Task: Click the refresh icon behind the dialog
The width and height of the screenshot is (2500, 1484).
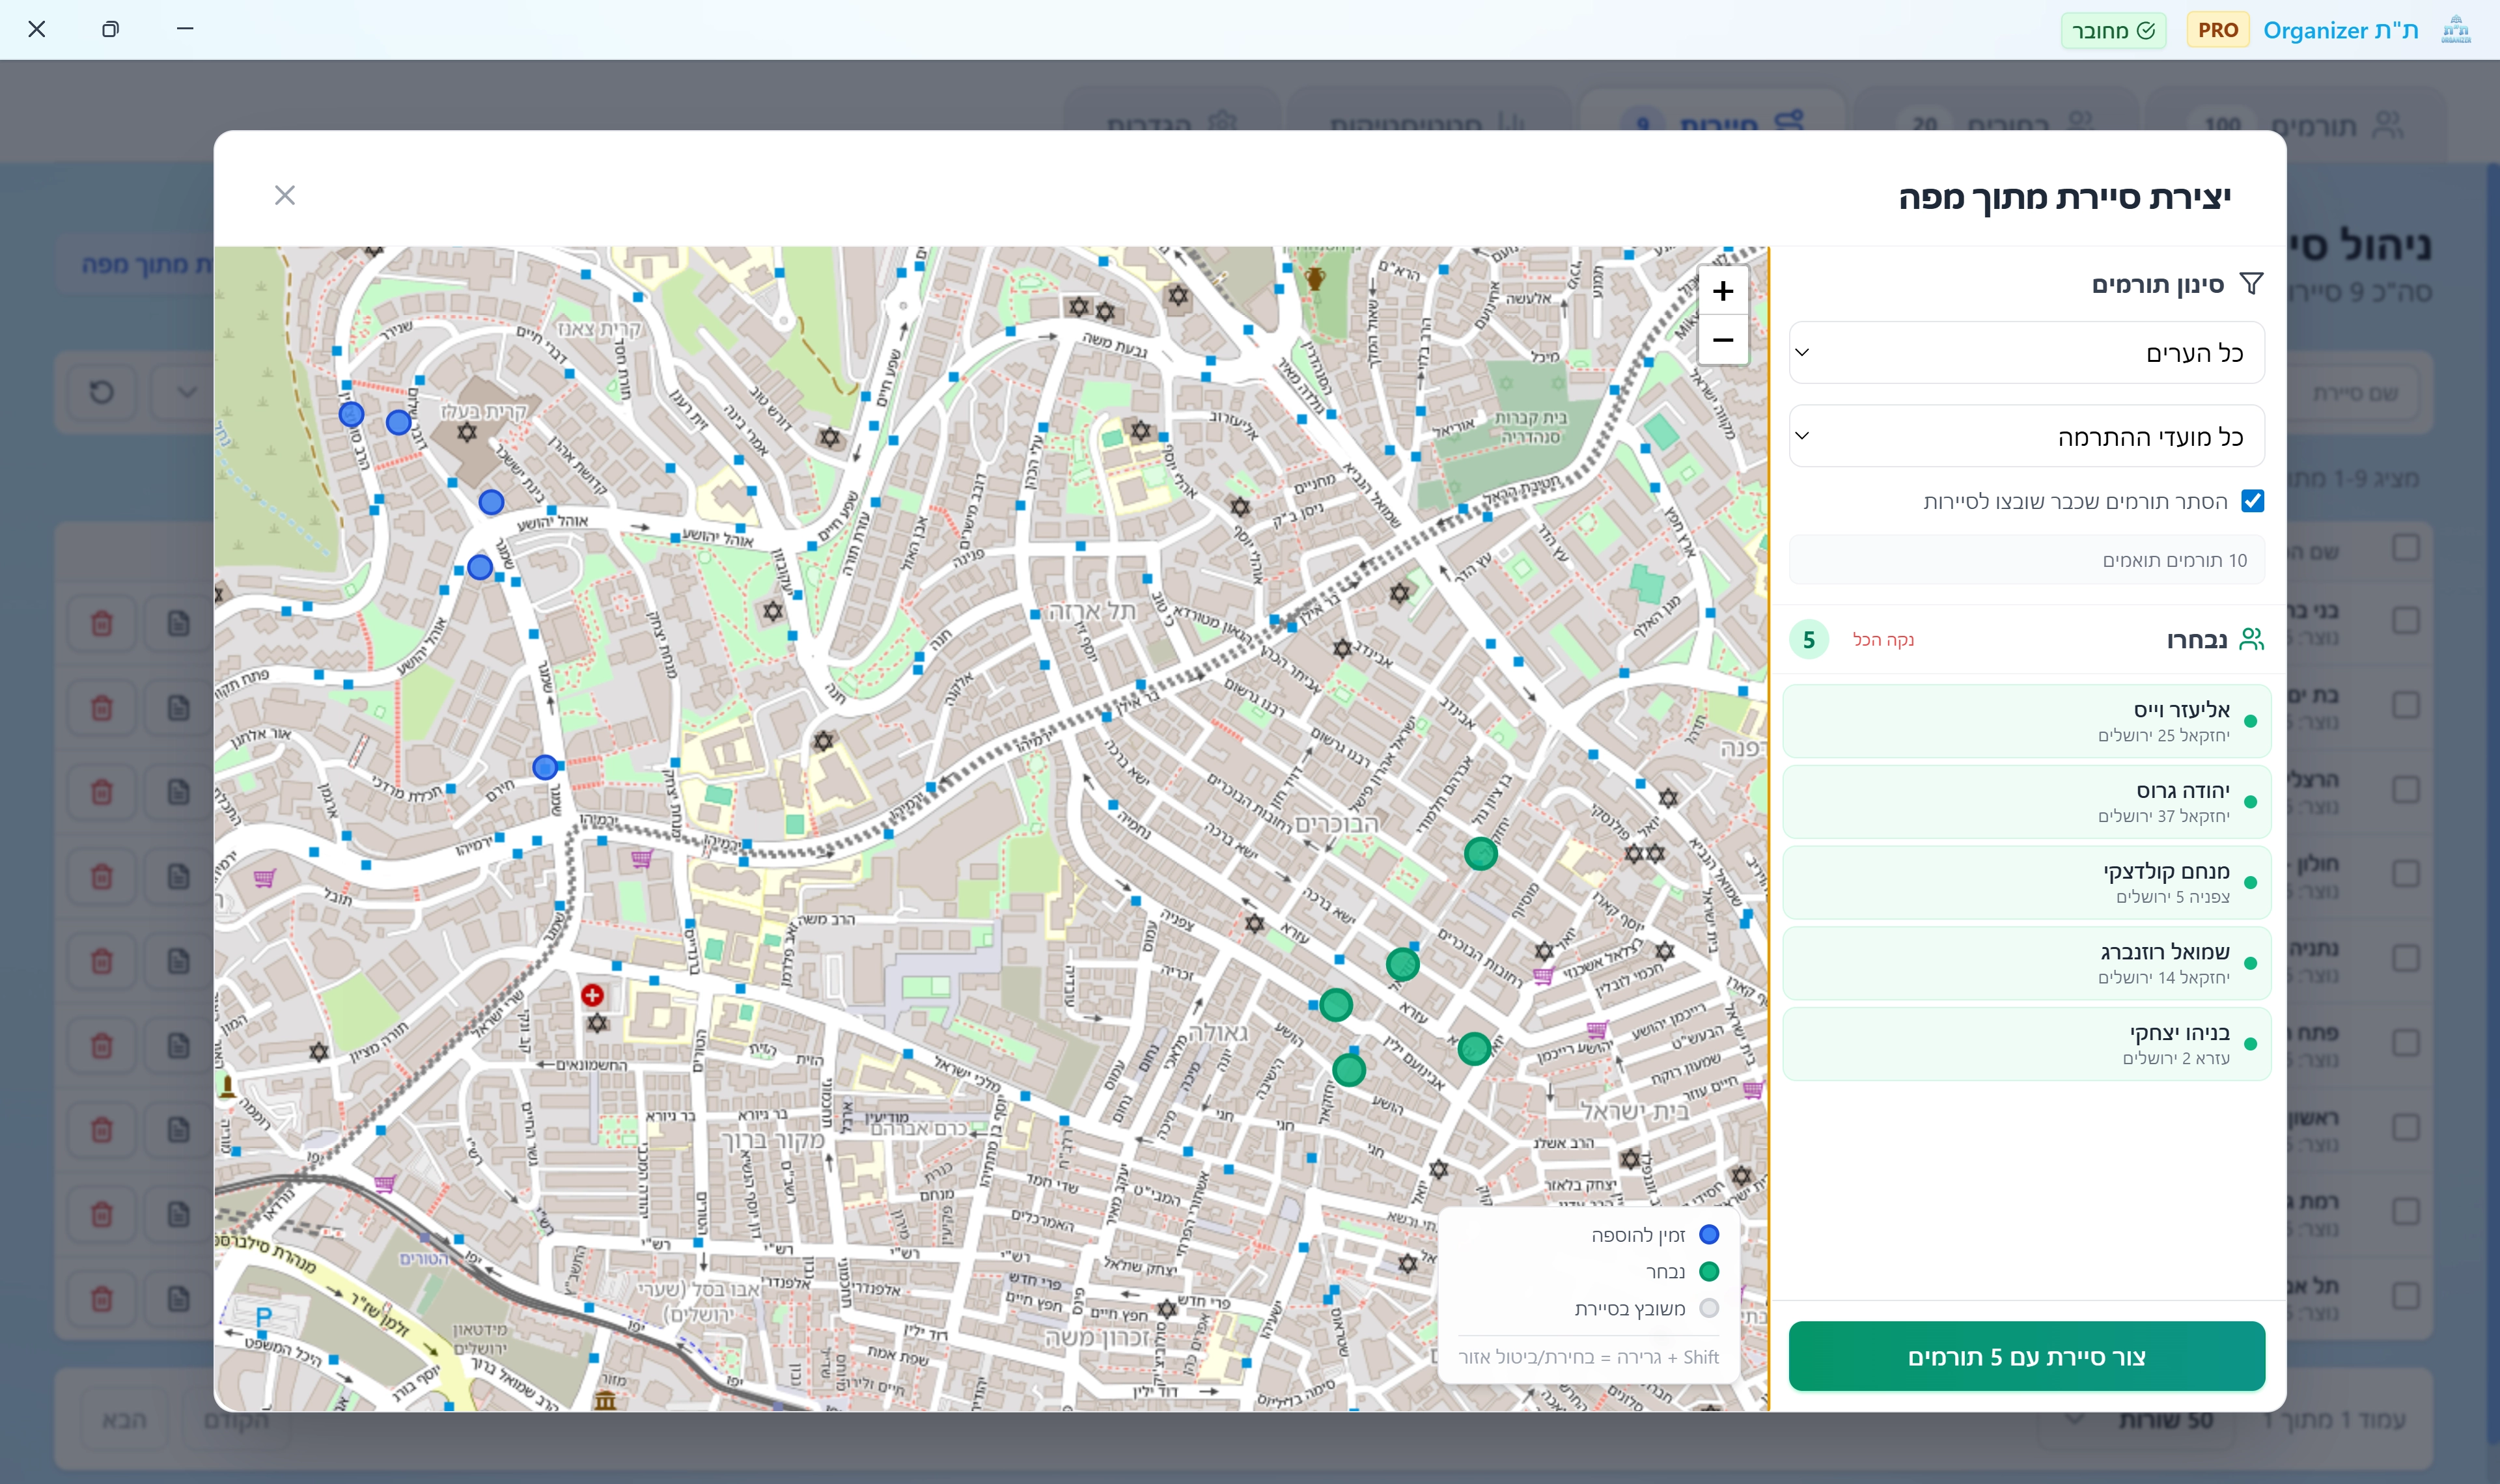Action: tap(101, 392)
